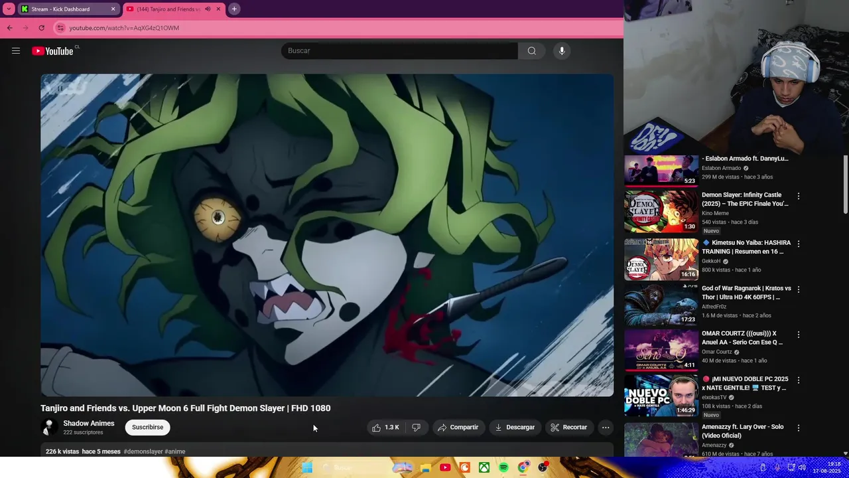Open a new browser tab with plus

point(234,9)
